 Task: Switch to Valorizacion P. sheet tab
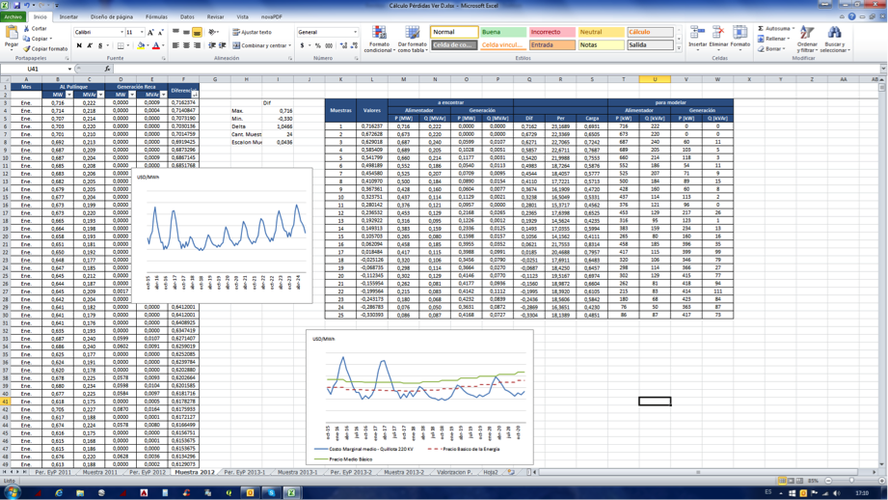pos(453,473)
